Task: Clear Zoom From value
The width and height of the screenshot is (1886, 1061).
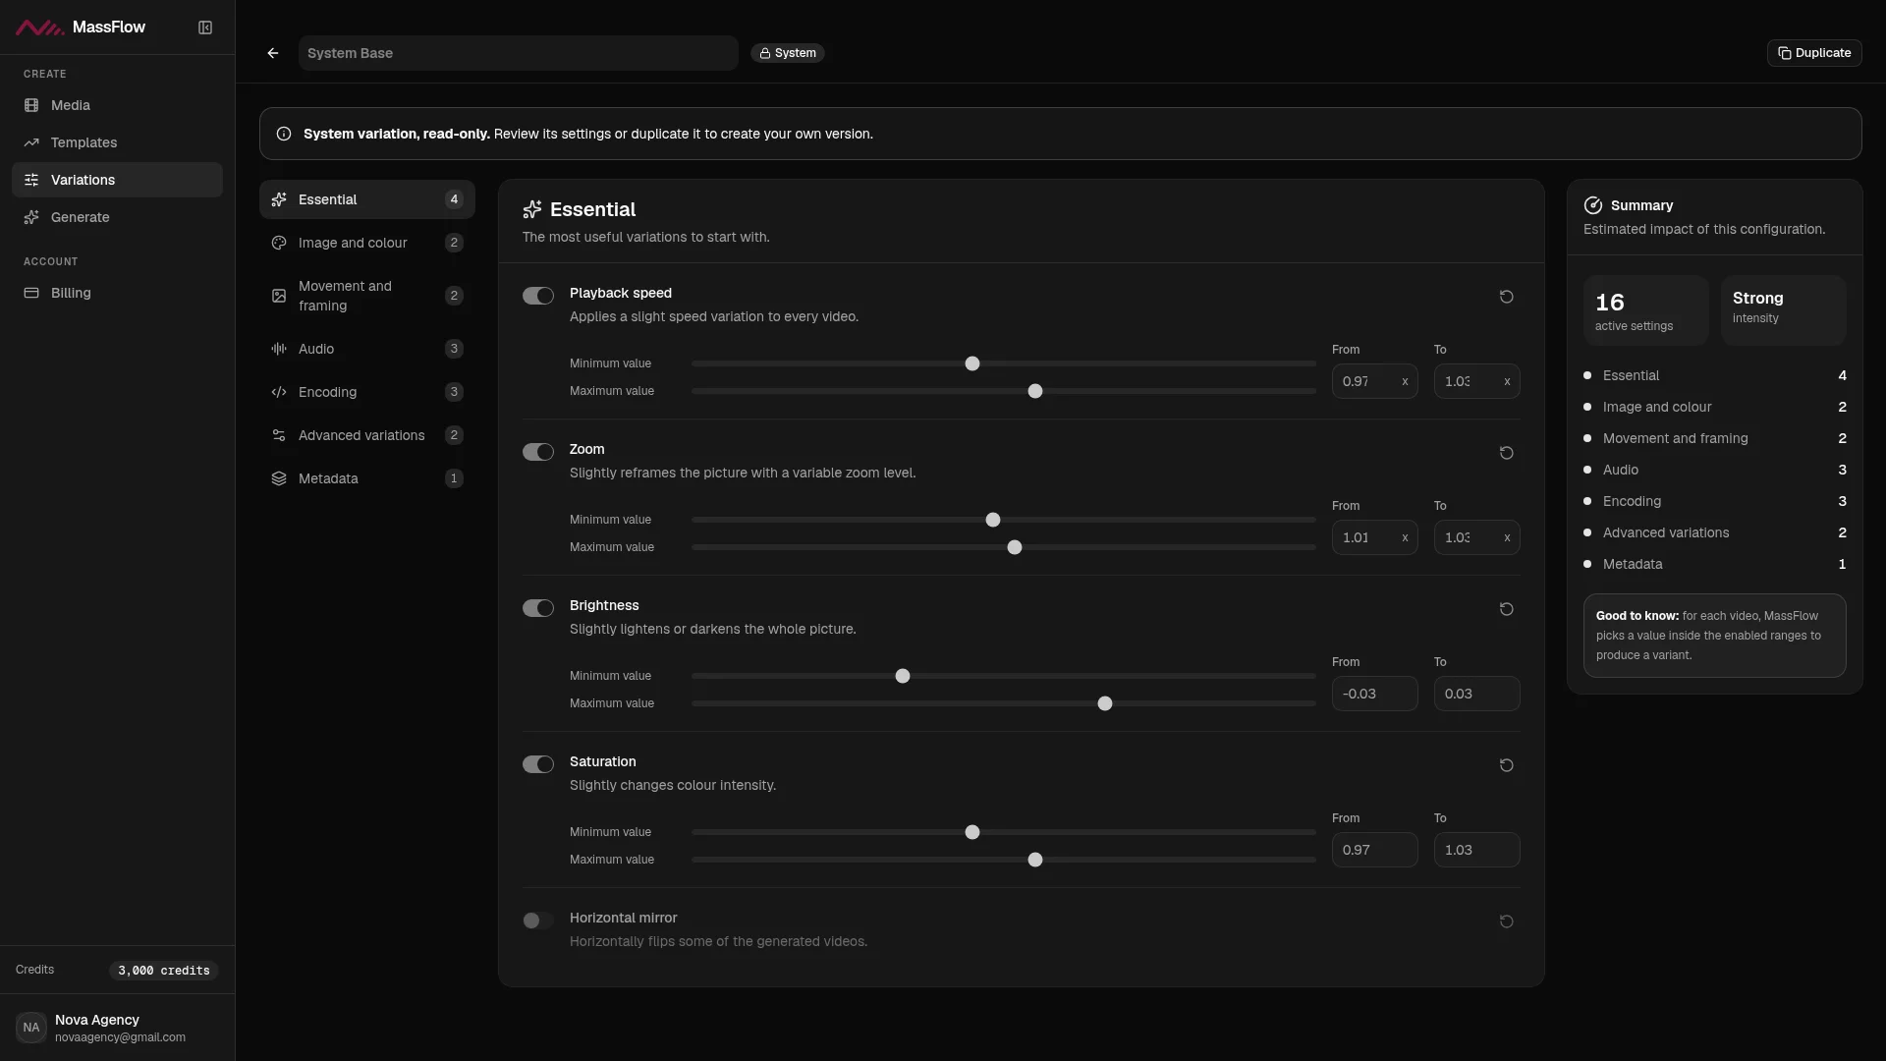Action: tap(1405, 537)
